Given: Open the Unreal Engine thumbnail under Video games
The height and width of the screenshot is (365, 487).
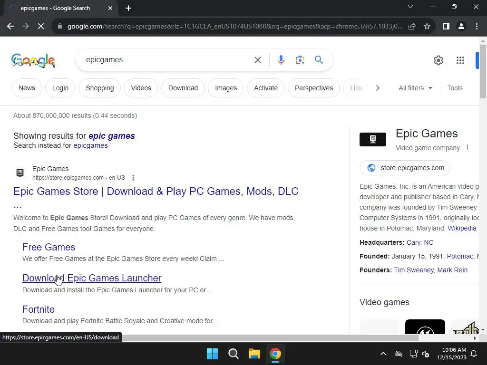Looking at the screenshot, I should [x=425, y=327].
